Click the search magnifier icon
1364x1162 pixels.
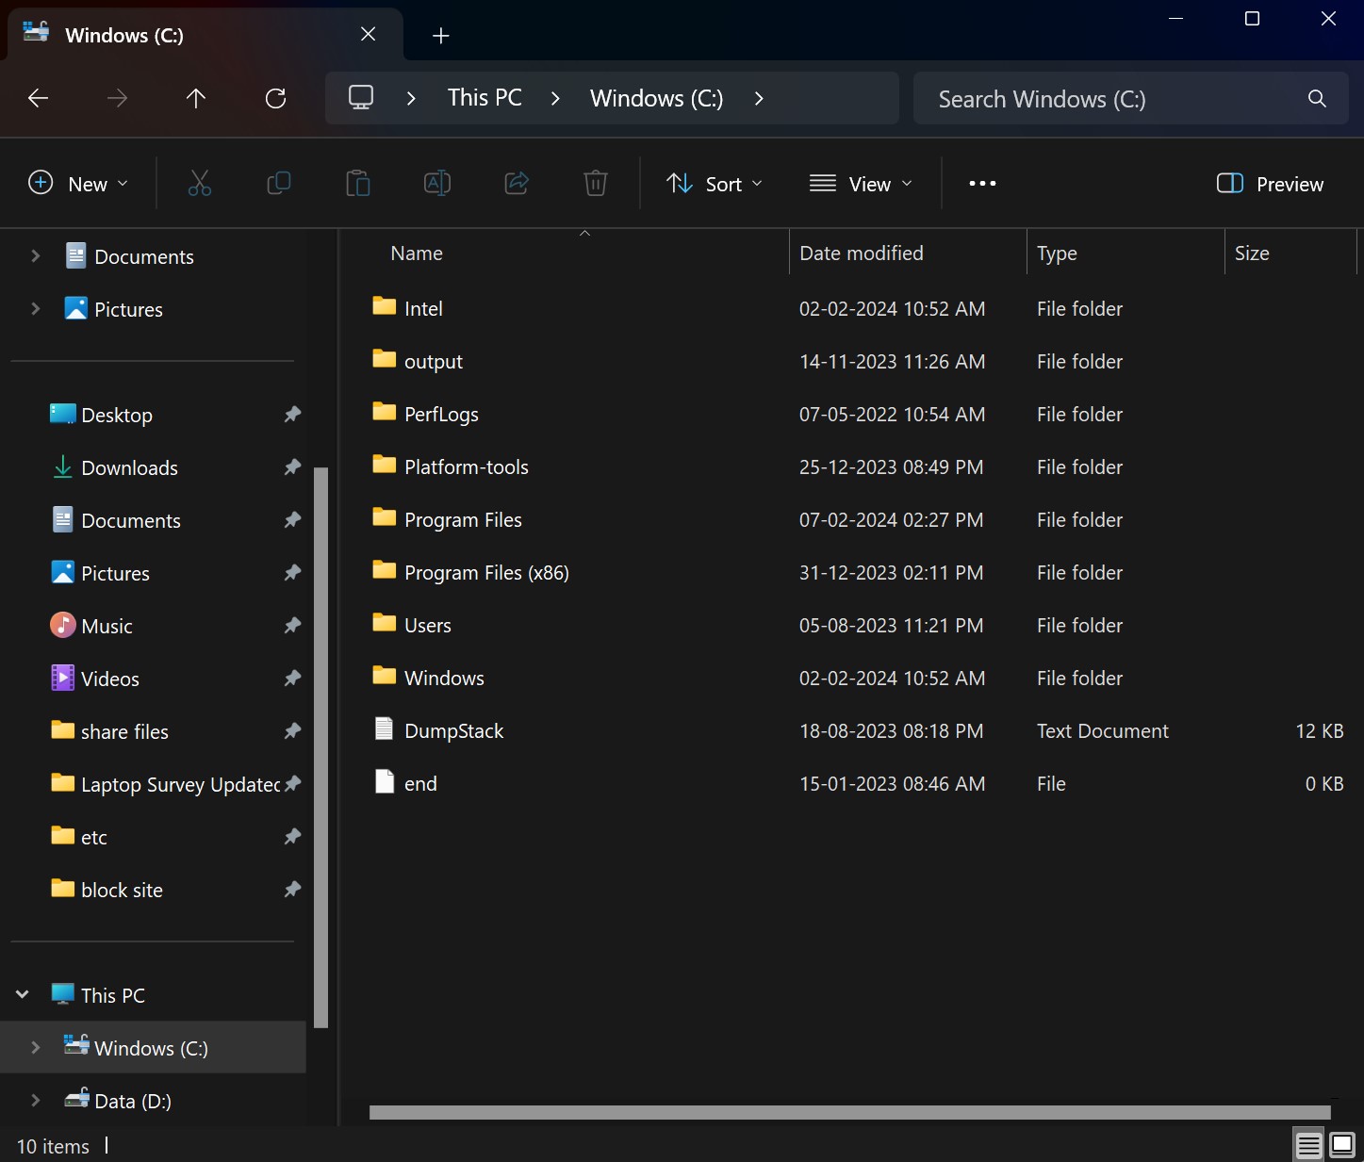pyautogui.click(x=1317, y=99)
